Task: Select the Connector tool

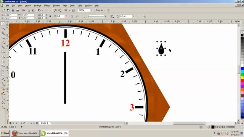Action: [3, 84]
